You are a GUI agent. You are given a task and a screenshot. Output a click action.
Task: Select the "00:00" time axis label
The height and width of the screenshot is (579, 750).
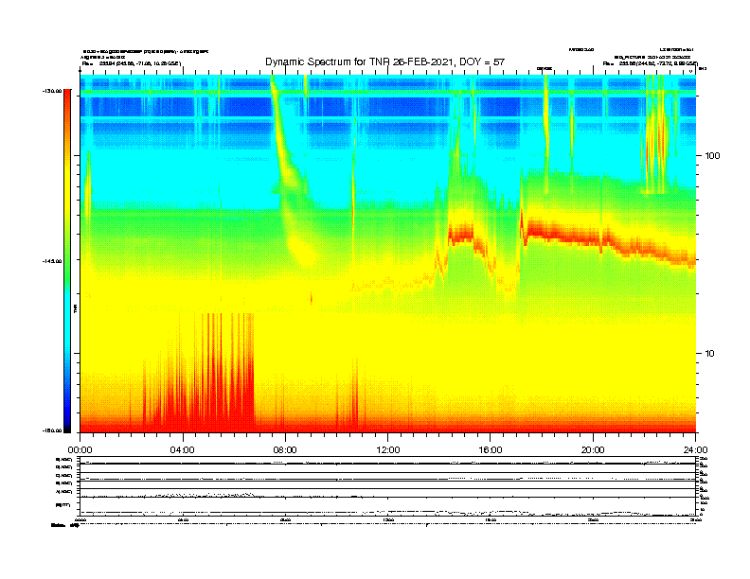[80, 450]
